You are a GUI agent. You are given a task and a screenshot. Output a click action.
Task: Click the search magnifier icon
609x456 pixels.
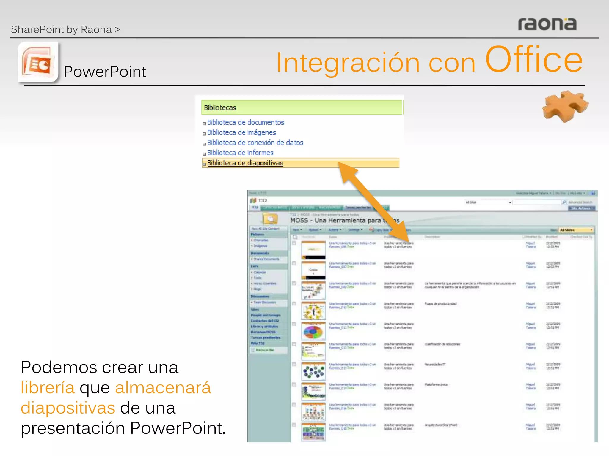[564, 202]
